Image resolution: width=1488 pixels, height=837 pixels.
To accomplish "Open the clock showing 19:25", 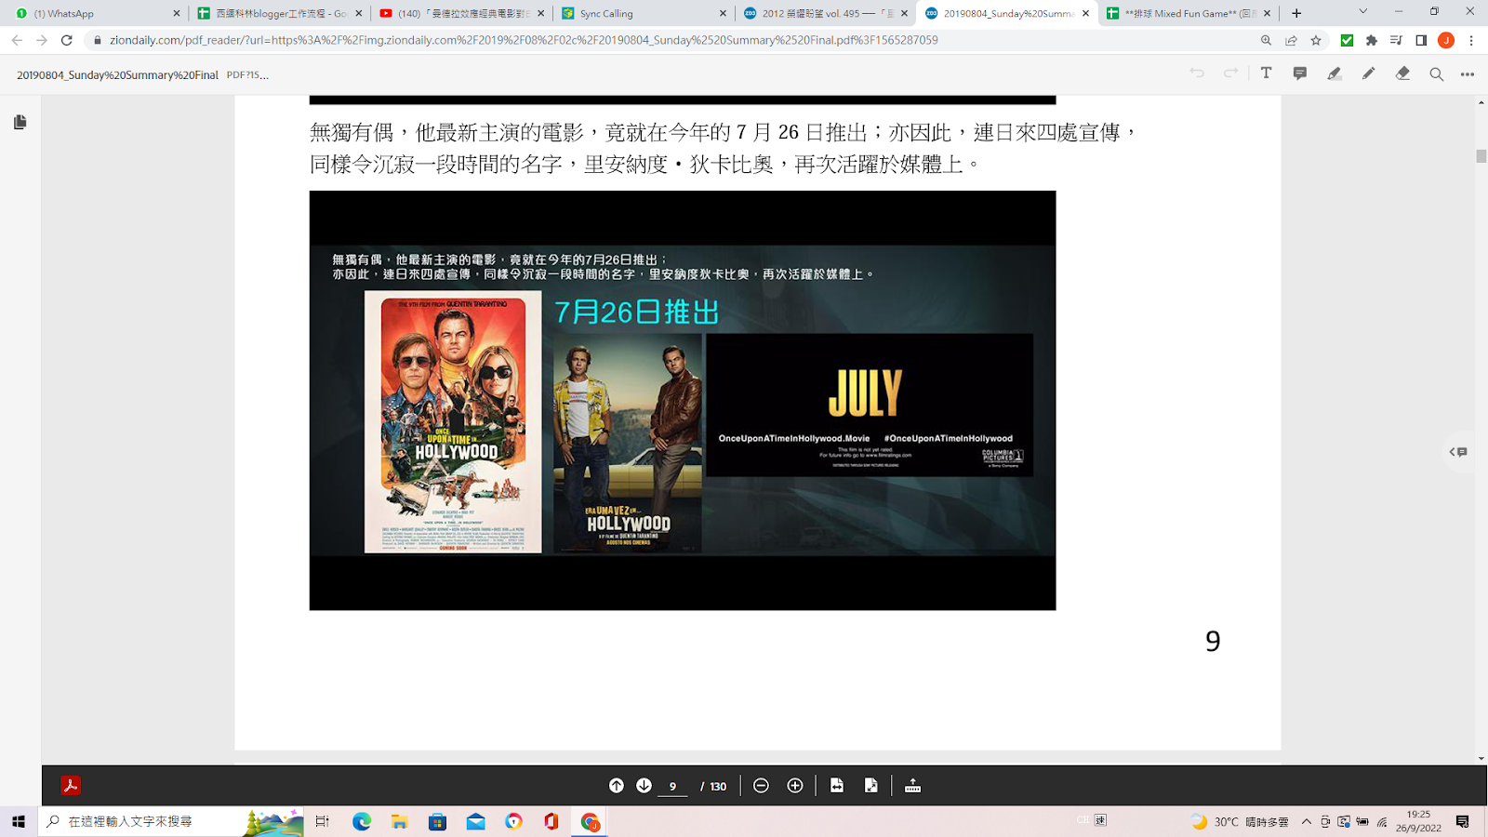I will click(1418, 821).
